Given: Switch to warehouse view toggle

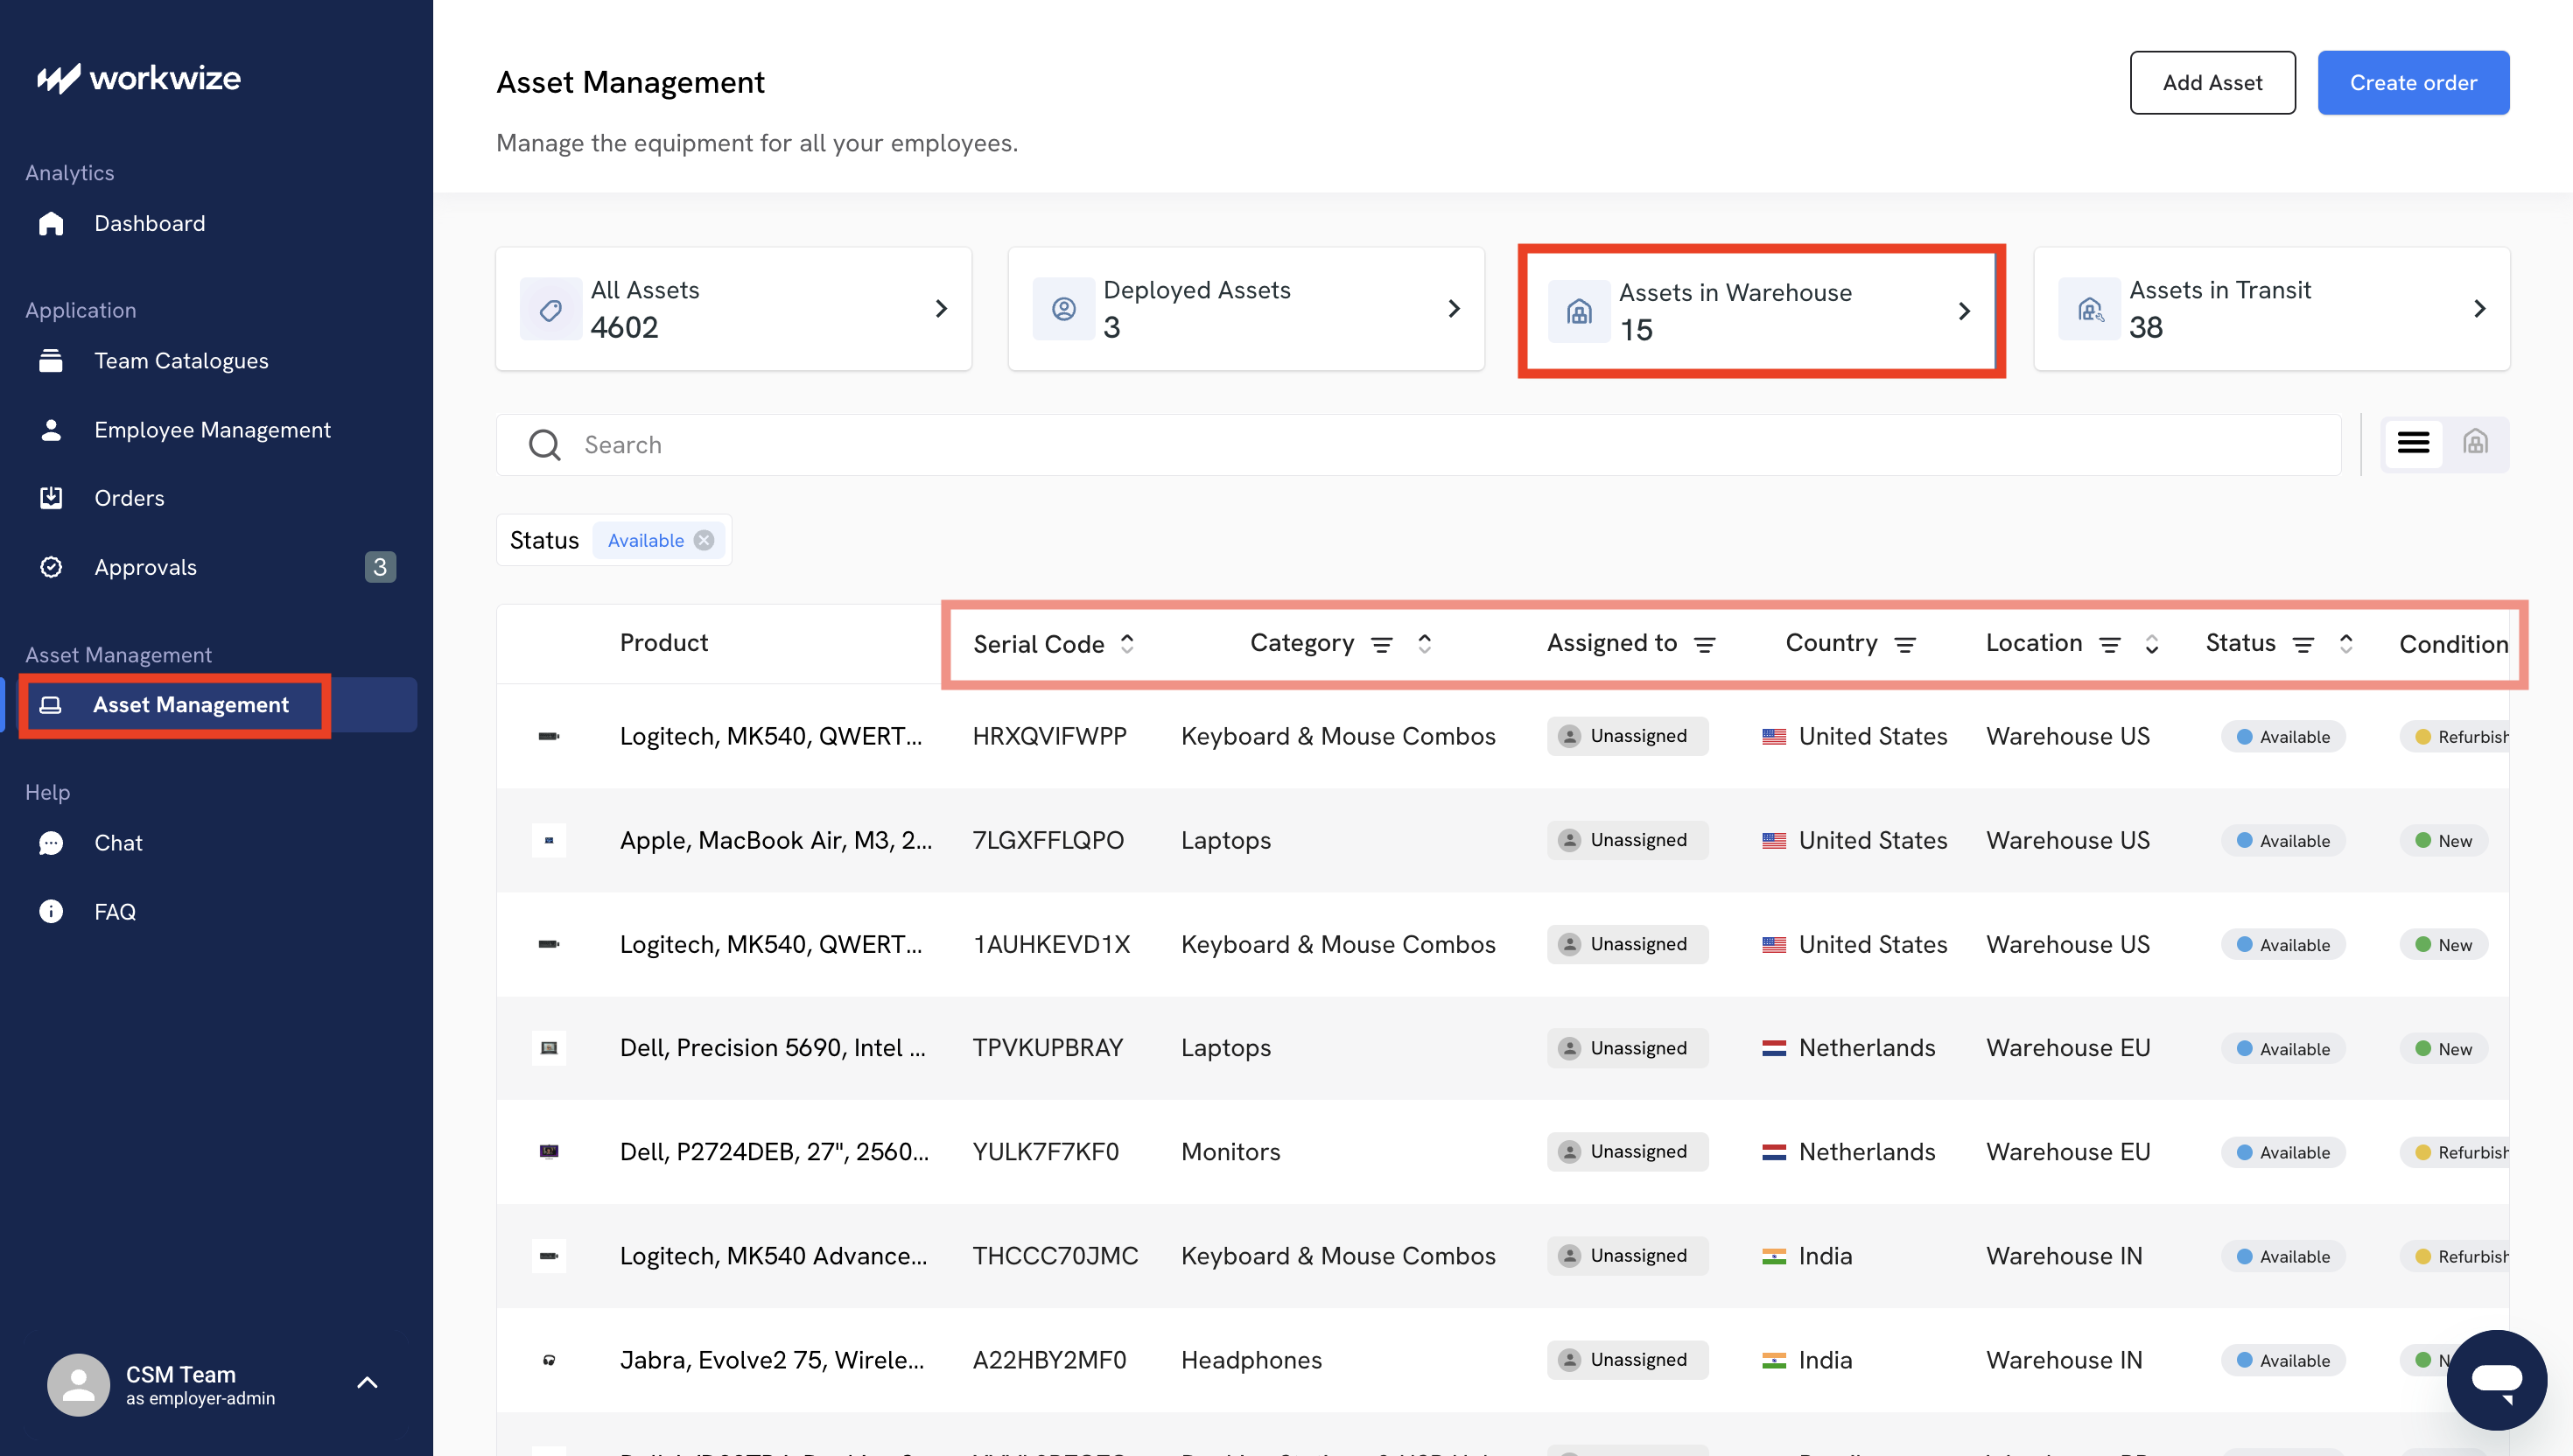Looking at the screenshot, I should (x=2476, y=443).
